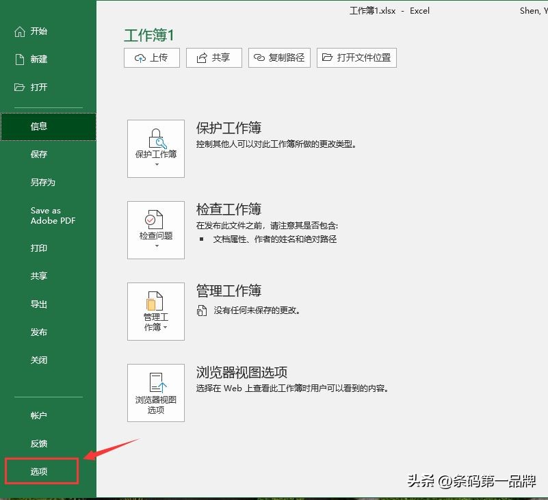Switch to the Print (打印) page
The height and width of the screenshot is (500, 548).
[39, 249]
